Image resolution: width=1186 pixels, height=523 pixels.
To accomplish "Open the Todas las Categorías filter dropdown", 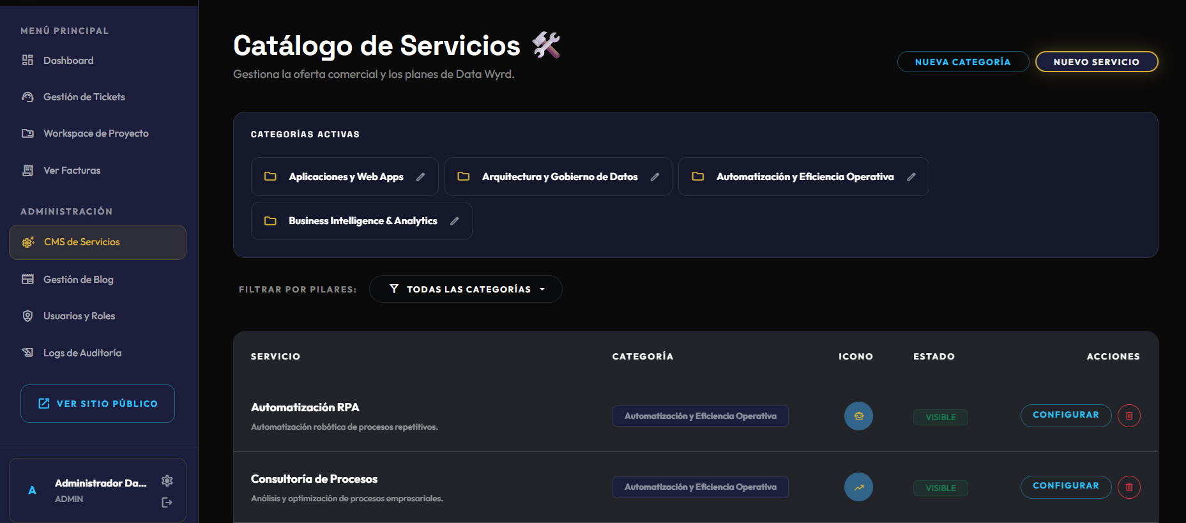I will click(466, 289).
